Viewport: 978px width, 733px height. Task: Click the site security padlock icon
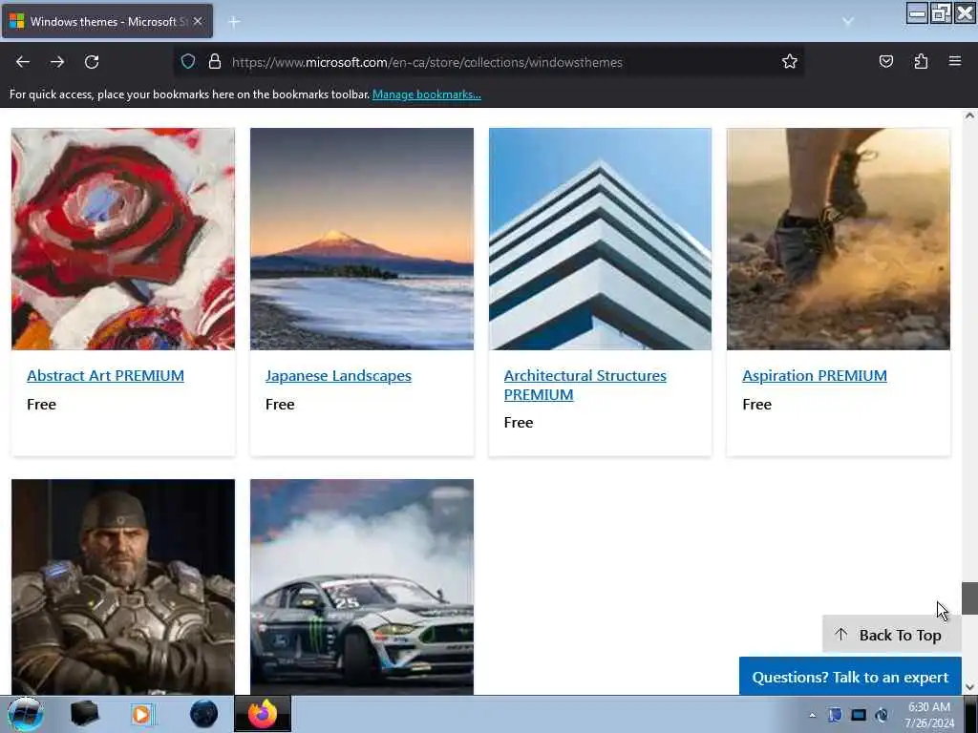pyautogui.click(x=215, y=62)
